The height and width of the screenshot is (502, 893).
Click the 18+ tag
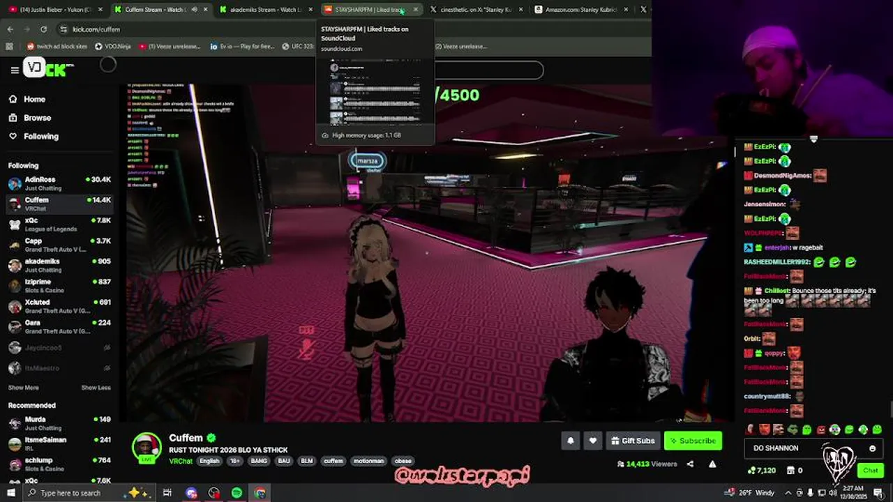[235, 461]
